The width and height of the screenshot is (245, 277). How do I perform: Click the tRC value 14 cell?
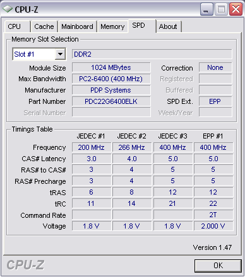pyautogui.click(x=132, y=203)
